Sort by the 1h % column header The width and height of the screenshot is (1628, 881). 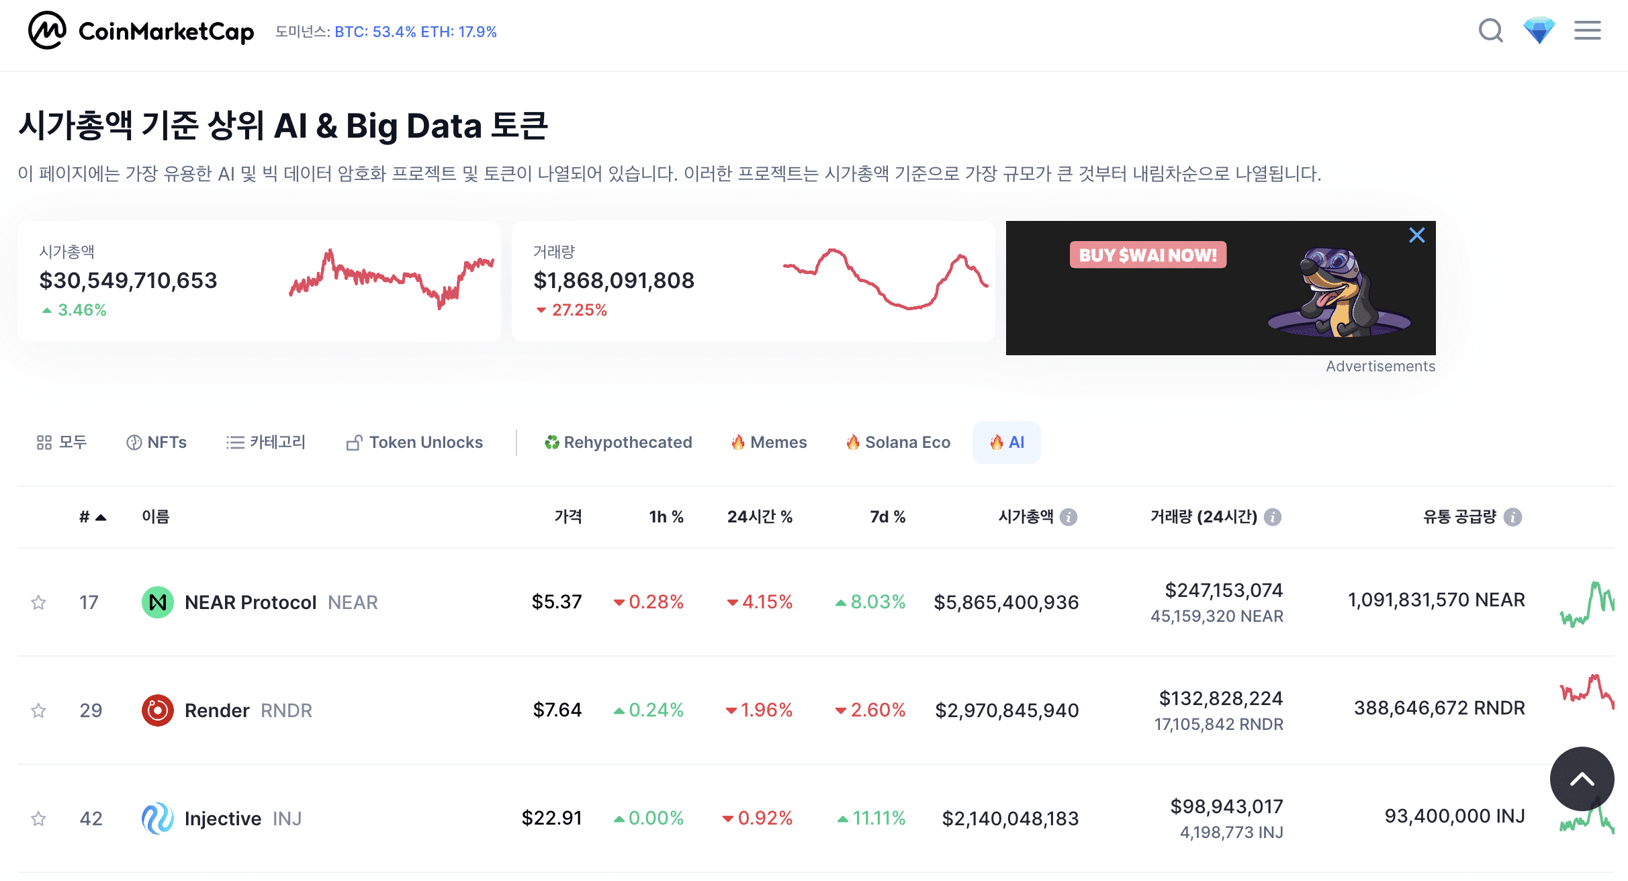click(x=666, y=517)
